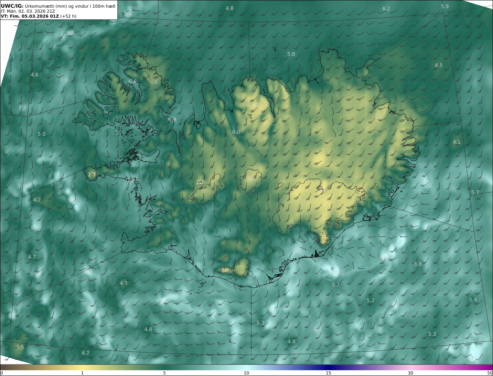
Task: Click the 5.0 value label
Action: 42,134
